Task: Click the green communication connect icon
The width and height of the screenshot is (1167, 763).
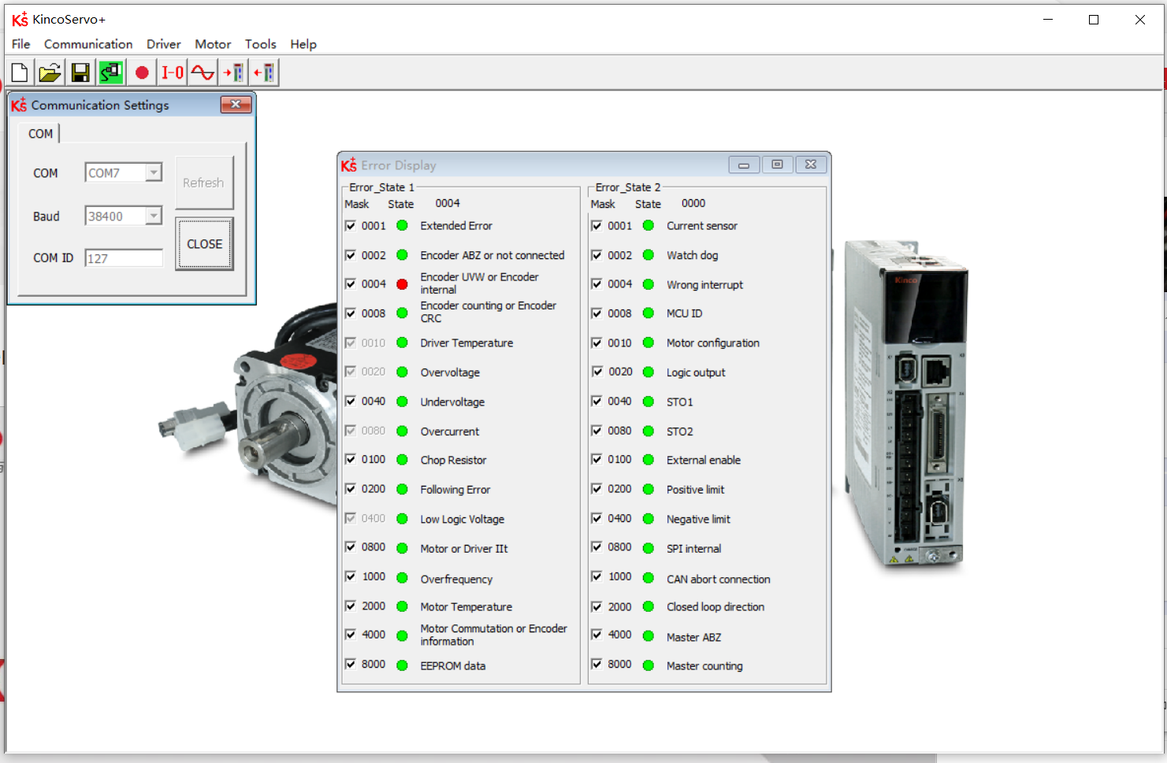Action: click(x=110, y=72)
